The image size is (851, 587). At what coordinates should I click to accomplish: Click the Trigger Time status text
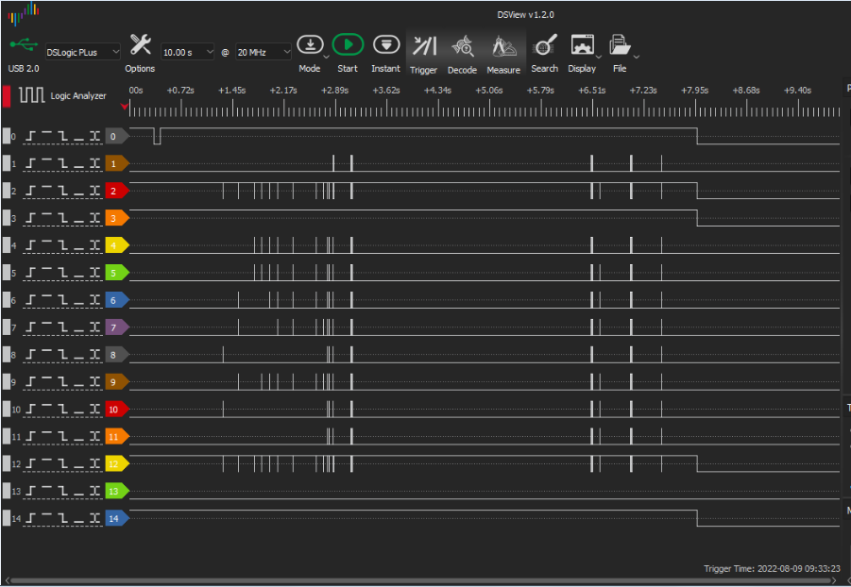pyautogui.click(x=772, y=568)
